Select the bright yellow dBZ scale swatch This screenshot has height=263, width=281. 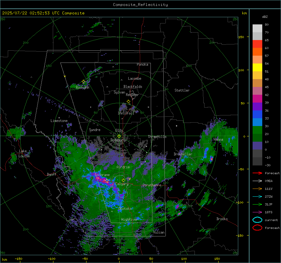click(257, 68)
